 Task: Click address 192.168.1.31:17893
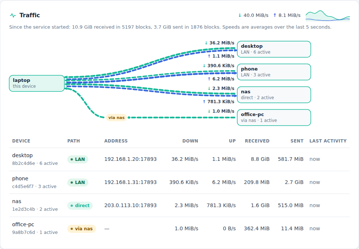pyautogui.click(x=131, y=182)
